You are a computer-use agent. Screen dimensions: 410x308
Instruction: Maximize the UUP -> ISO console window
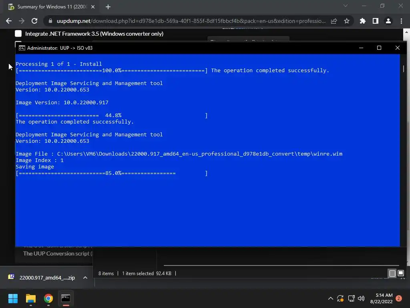pos(379,48)
